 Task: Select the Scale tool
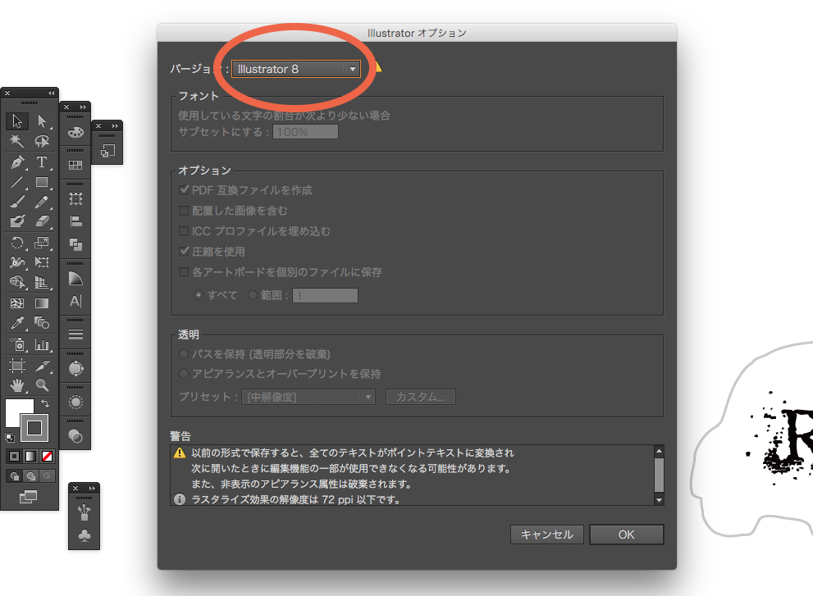click(x=42, y=243)
